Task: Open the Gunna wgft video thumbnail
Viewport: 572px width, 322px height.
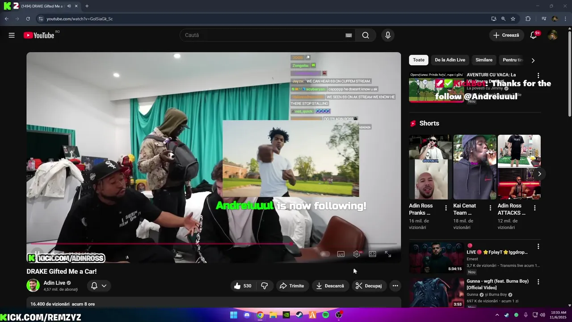Action: [x=437, y=293]
